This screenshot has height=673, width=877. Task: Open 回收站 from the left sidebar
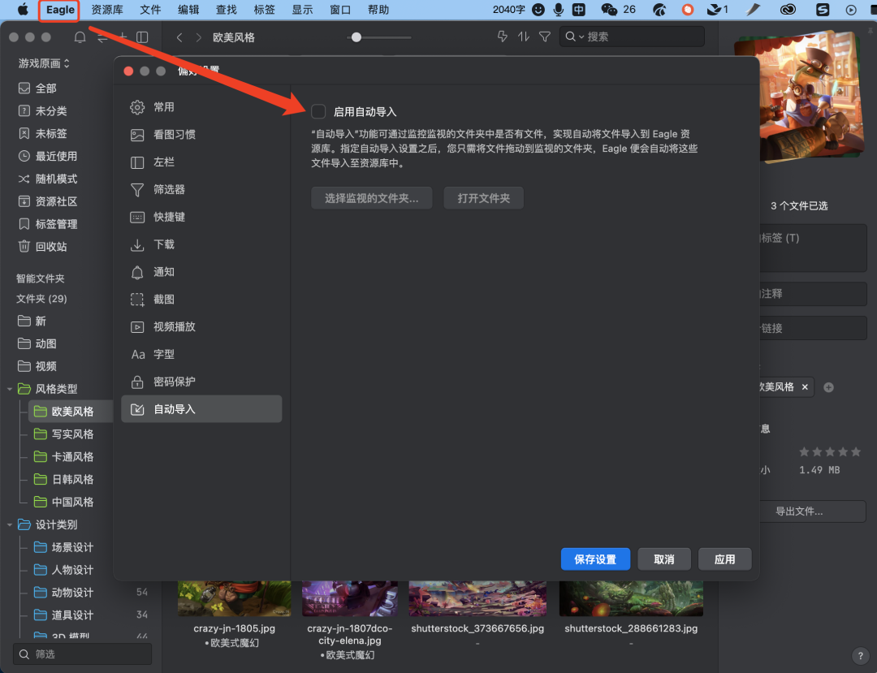[x=45, y=247]
